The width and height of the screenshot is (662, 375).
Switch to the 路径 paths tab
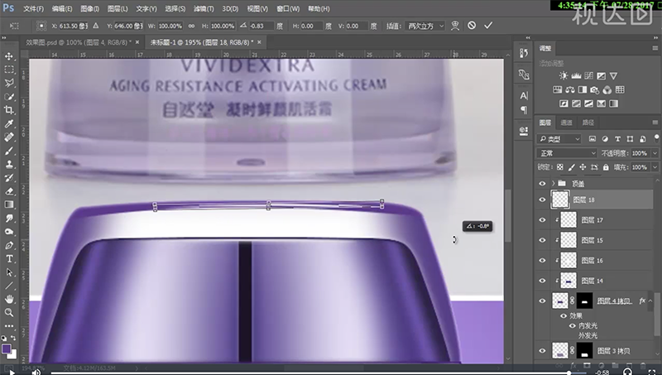click(x=588, y=123)
